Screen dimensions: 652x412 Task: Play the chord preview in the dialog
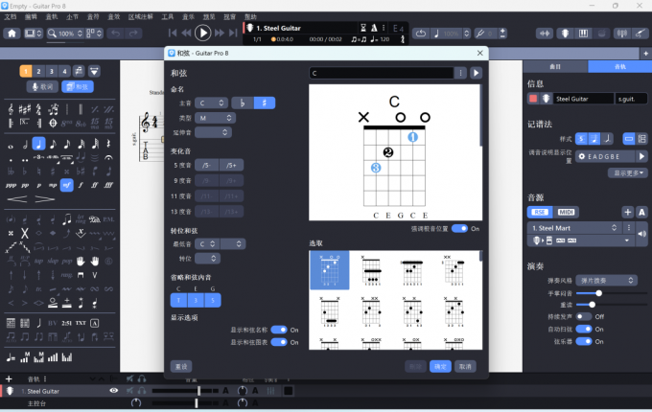[477, 73]
